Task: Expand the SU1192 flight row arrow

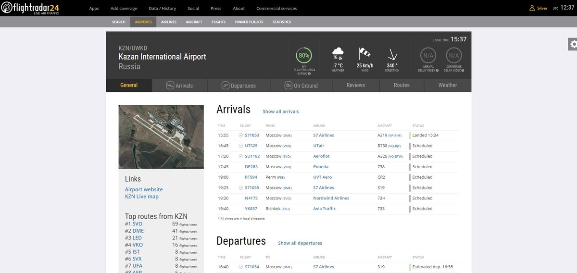Action: pos(240,156)
